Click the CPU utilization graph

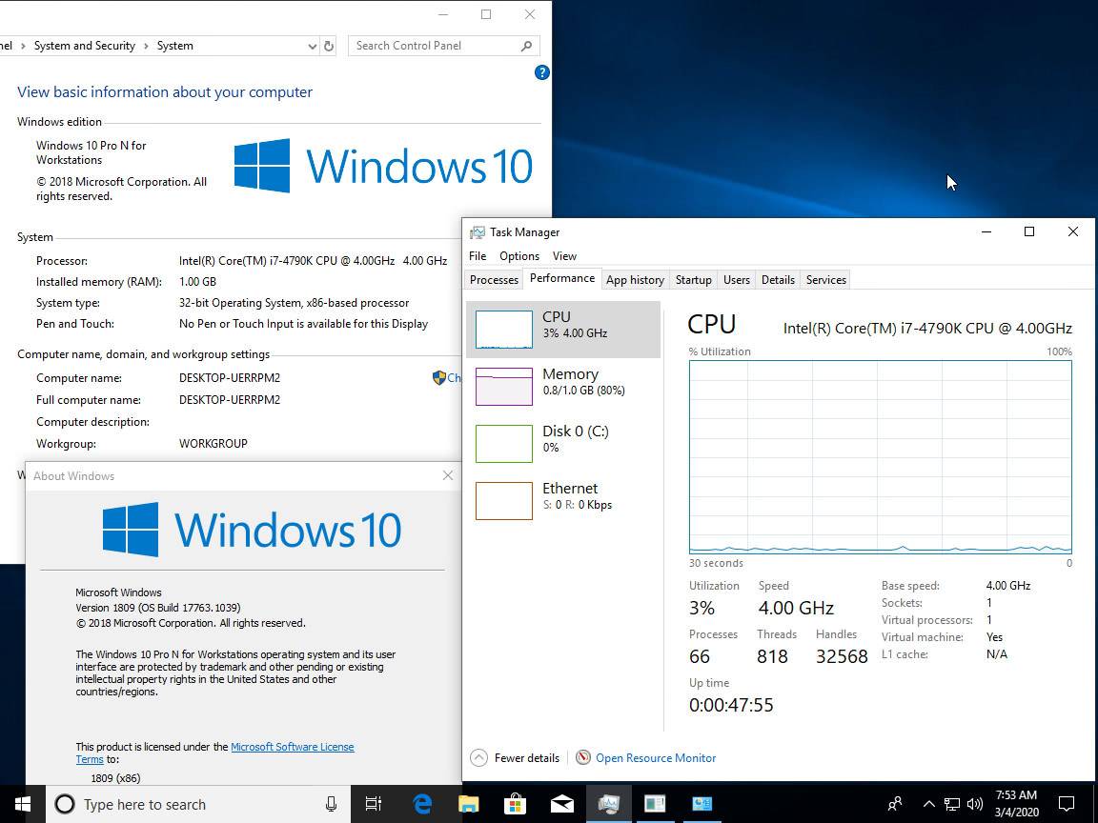pos(881,457)
